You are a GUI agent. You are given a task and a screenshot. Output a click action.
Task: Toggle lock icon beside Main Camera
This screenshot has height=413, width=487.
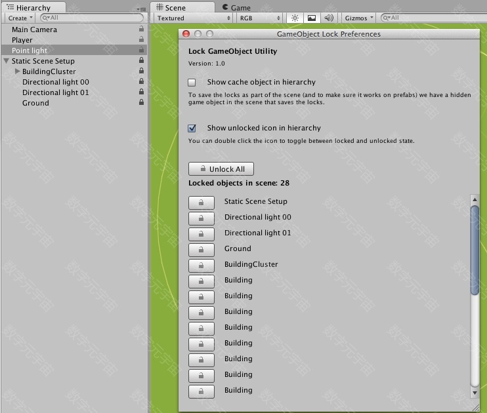coord(141,29)
